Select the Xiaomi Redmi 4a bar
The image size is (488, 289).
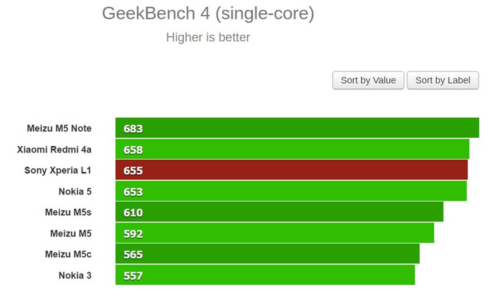click(x=292, y=149)
